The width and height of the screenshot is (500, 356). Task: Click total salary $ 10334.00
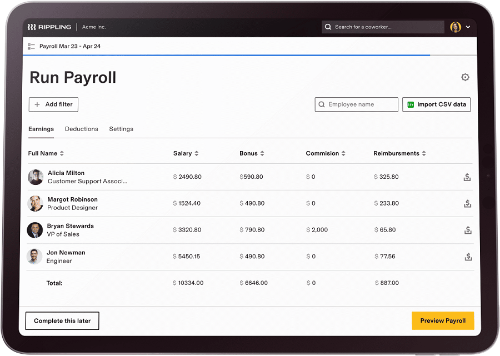(188, 283)
